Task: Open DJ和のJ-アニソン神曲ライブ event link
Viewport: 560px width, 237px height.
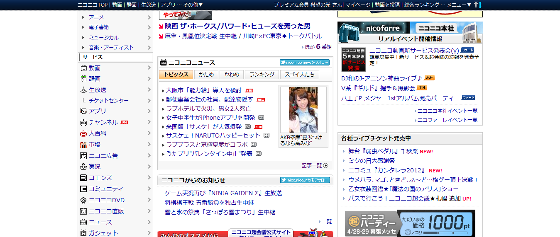Action: coord(381,78)
